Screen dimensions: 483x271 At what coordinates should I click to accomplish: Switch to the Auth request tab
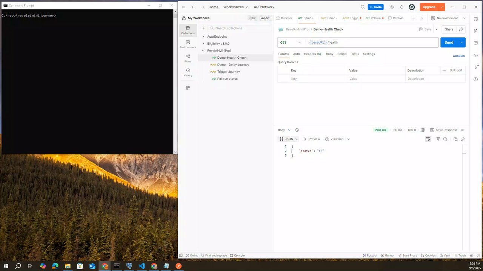point(297,54)
